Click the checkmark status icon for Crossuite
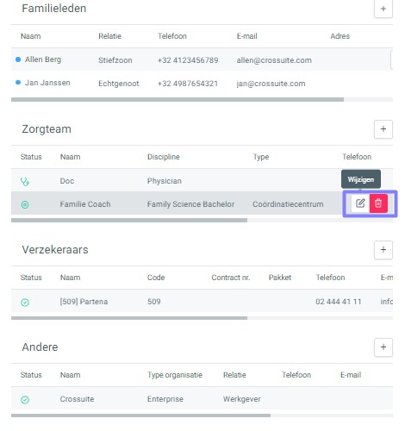 (25, 400)
